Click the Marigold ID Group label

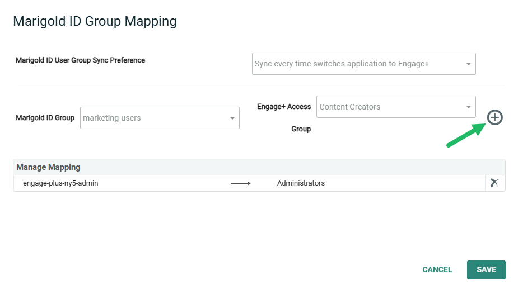[x=45, y=118]
